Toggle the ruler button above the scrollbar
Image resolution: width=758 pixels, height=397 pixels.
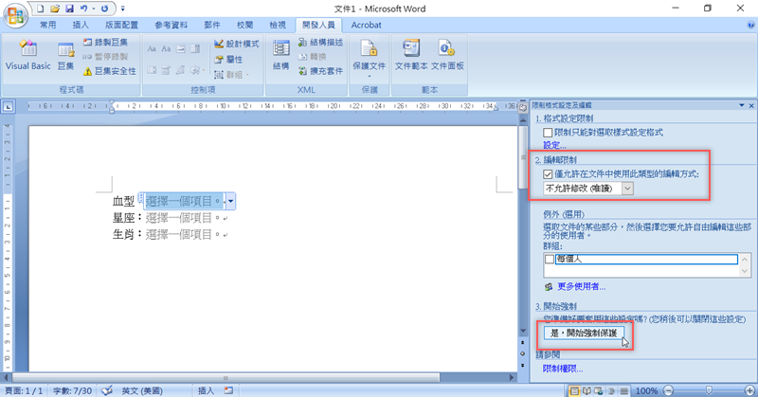523,107
